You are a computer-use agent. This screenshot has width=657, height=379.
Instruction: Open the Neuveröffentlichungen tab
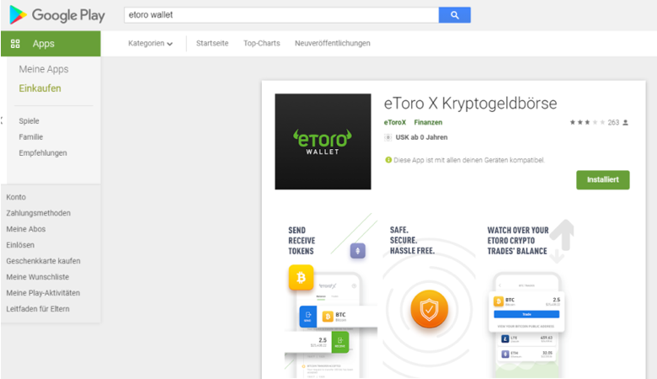(x=332, y=43)
